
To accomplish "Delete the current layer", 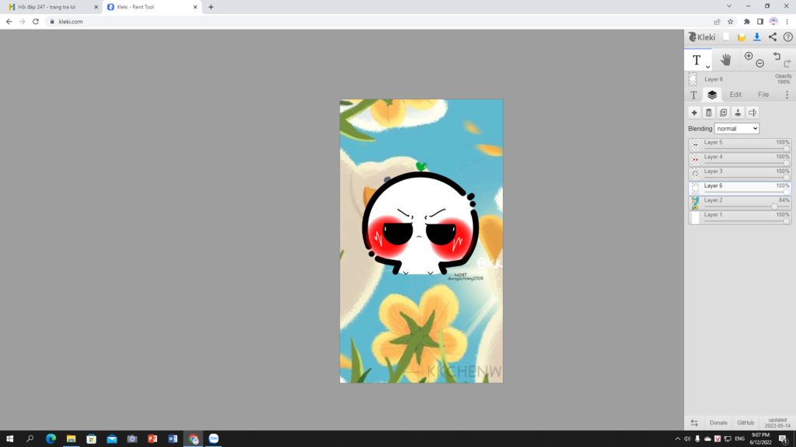I will coord(708,112).
